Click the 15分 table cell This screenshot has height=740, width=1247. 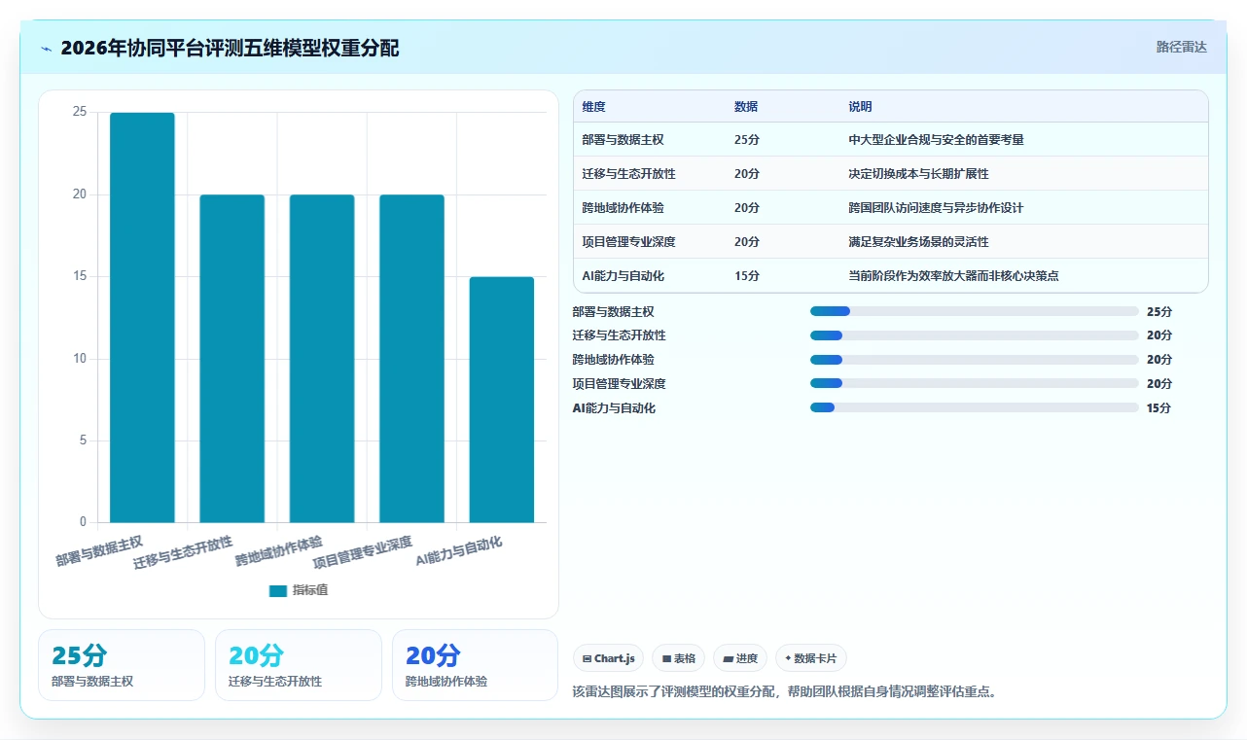click(746, 276)
